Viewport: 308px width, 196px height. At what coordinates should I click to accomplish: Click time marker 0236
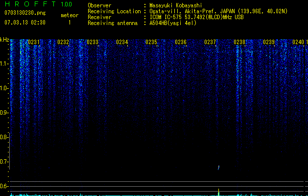click(x=181, y=42)
